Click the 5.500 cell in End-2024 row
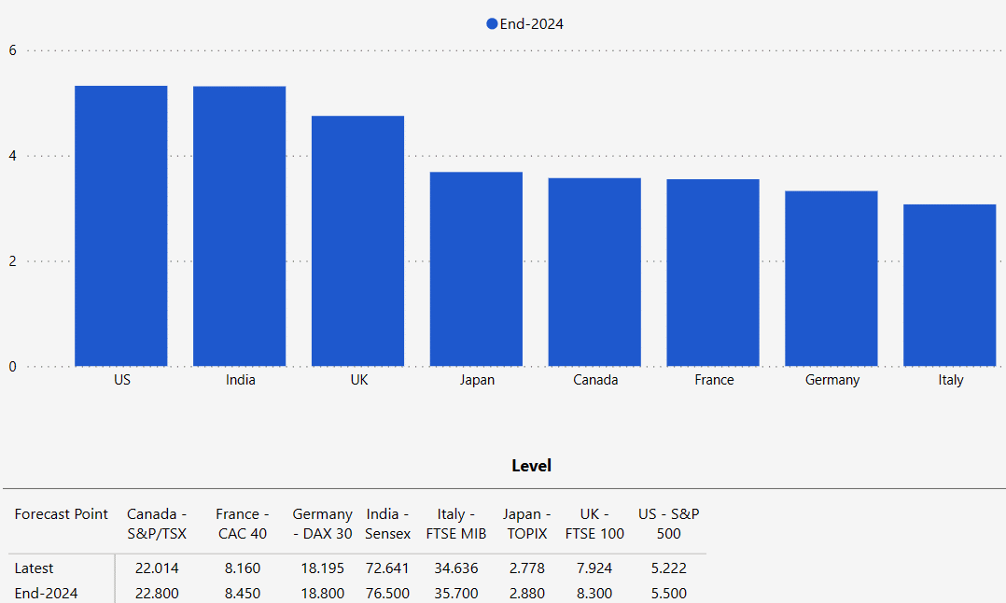Screen dimensions: 1006x603 (x=668, y=593)
